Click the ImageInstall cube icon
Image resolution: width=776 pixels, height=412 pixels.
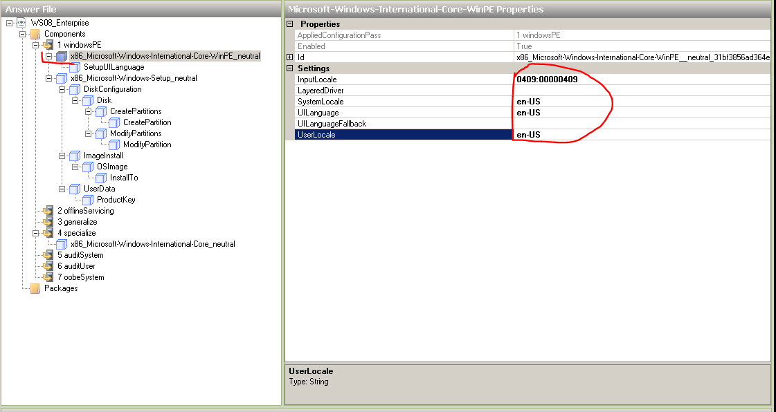pyautogui.click(x=75, y=156)
